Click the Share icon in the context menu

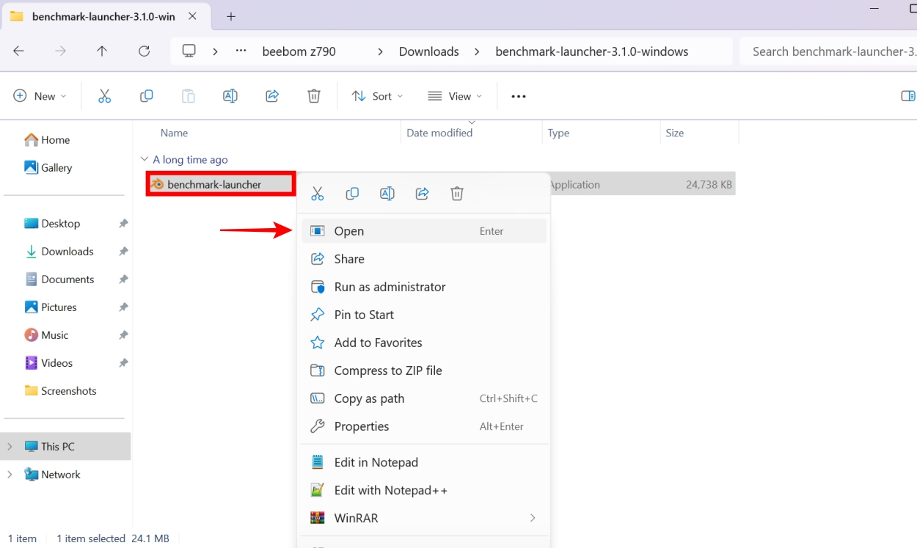[422, 194]
